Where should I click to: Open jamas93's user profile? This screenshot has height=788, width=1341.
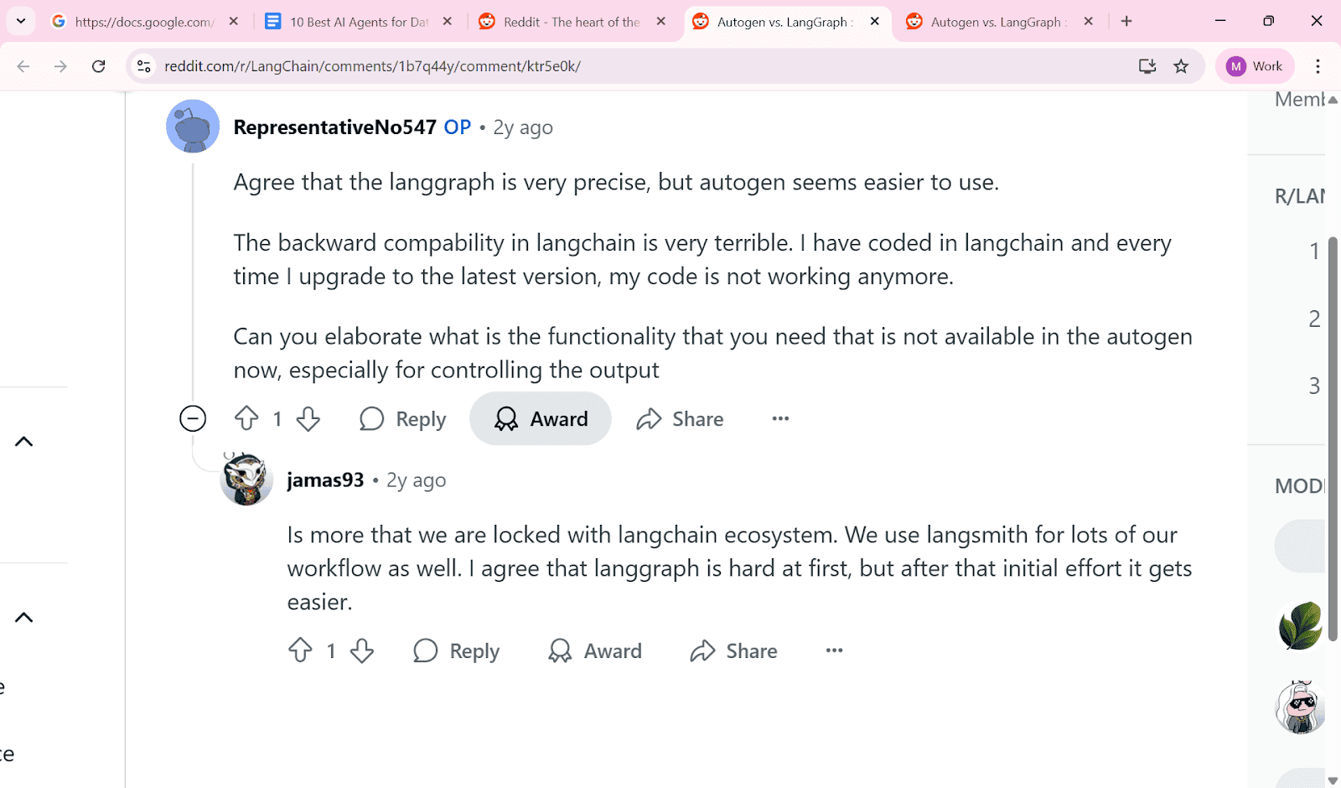tap(325, 480)
